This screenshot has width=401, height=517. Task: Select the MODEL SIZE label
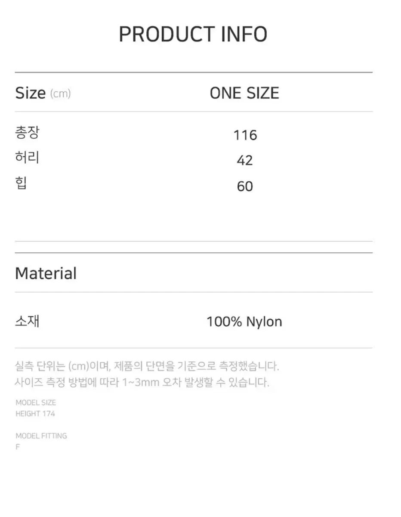[x=36, y=403]
